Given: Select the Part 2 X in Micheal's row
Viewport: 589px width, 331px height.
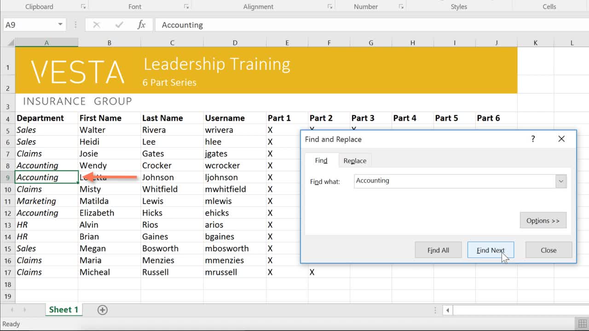Looking at the screenshot, I should [329, 273].
